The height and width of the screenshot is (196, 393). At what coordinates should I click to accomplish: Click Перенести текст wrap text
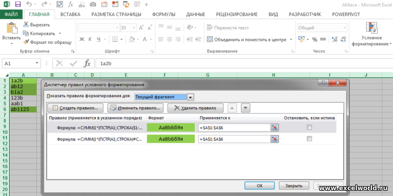click(x=228, y=28)
